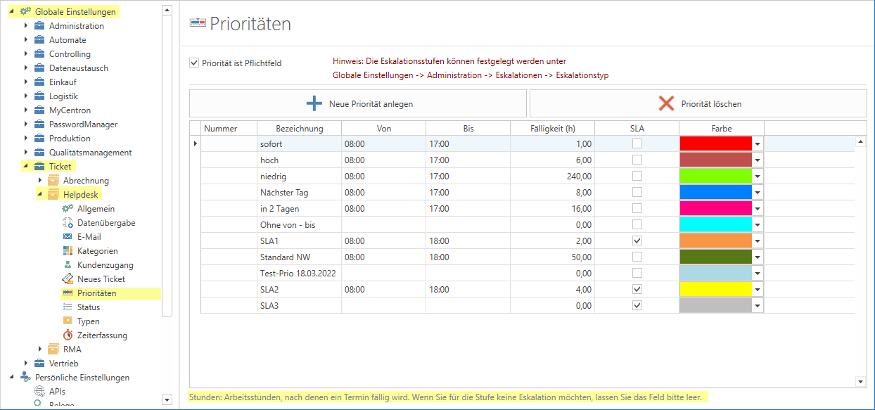The height and width of the screenshot is (410, 875).
Task: Click the yellow color swatch for SLA2
Action: pyautogui.click(x=715, y=289)
